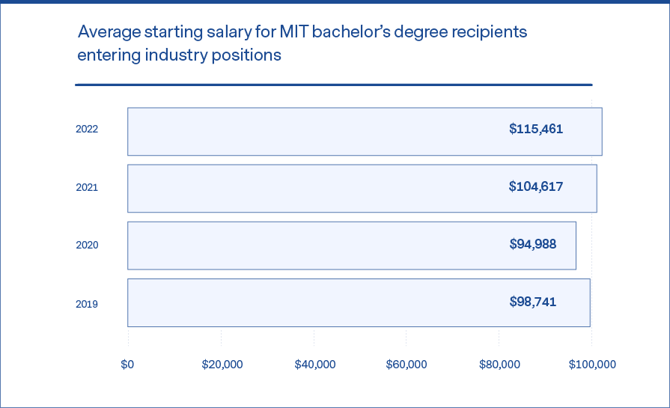This screenshot has height=408, width=670.
Task: Click the 2020 year label
Action: [87, 245]
